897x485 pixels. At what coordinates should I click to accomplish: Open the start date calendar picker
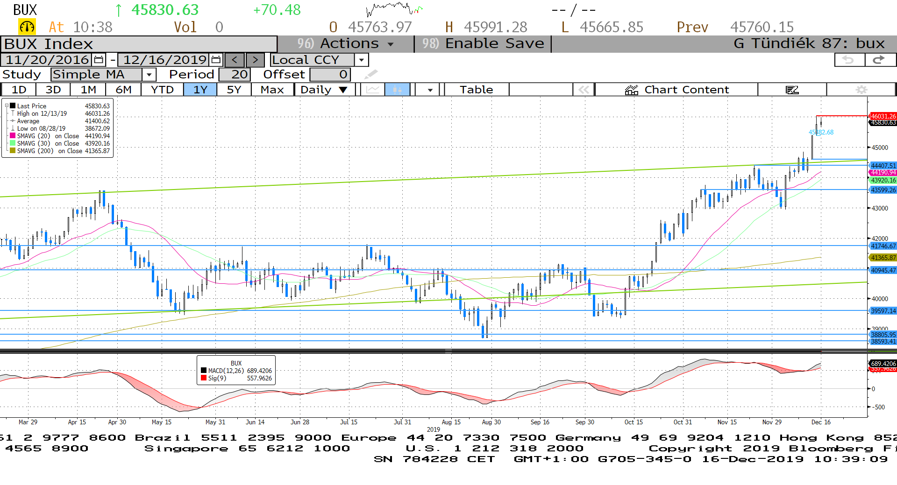click(x=99, y=60)
